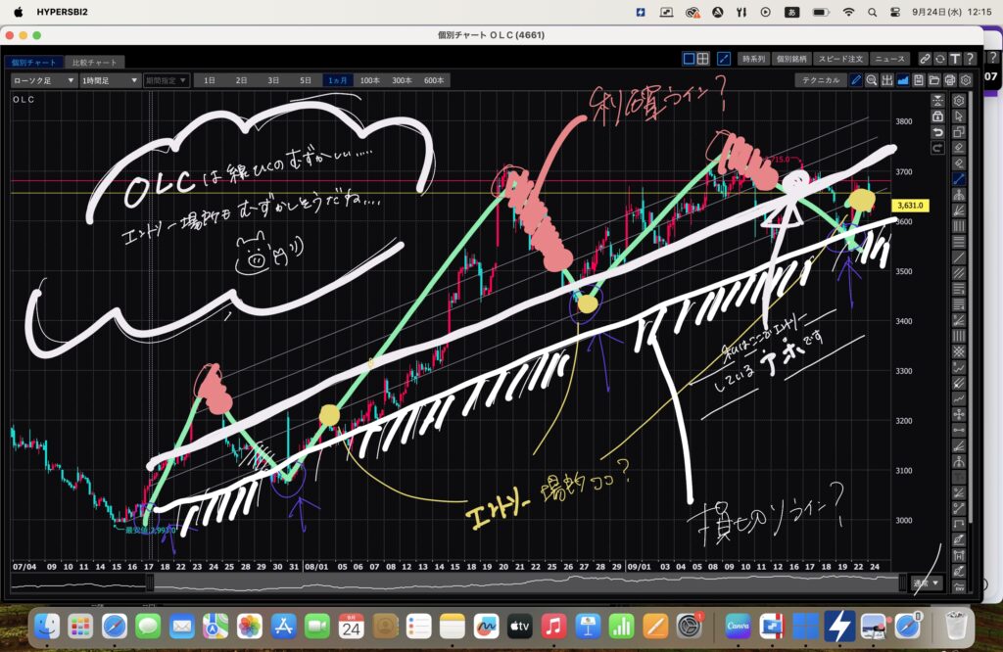Select the trend line drawing tool
This screenshot has height=652, width=1003.
pyautogui.click(x=958, y=179)
